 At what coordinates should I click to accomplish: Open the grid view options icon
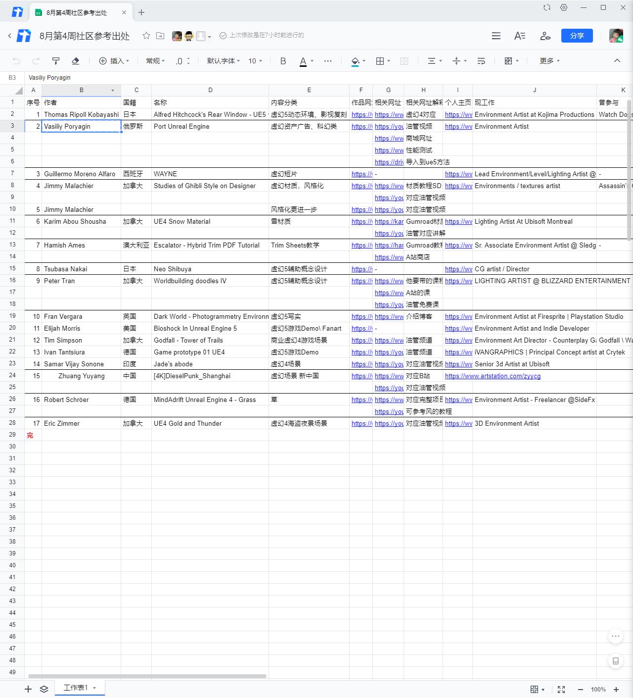[x=537, y=689]
